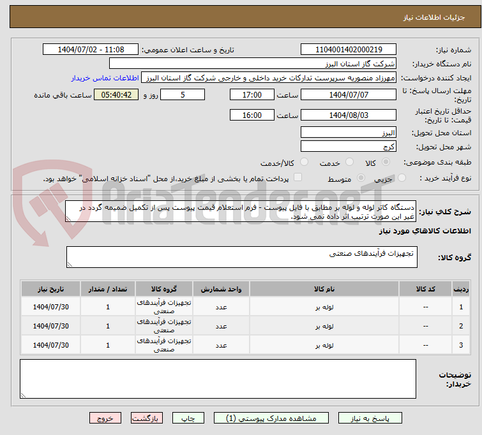Image resolution: width=482 pixels, height=435 pixels.
Task: Click date 1404/07/30 in row 1
Action: pyautogui.click(x=50, y=307)
